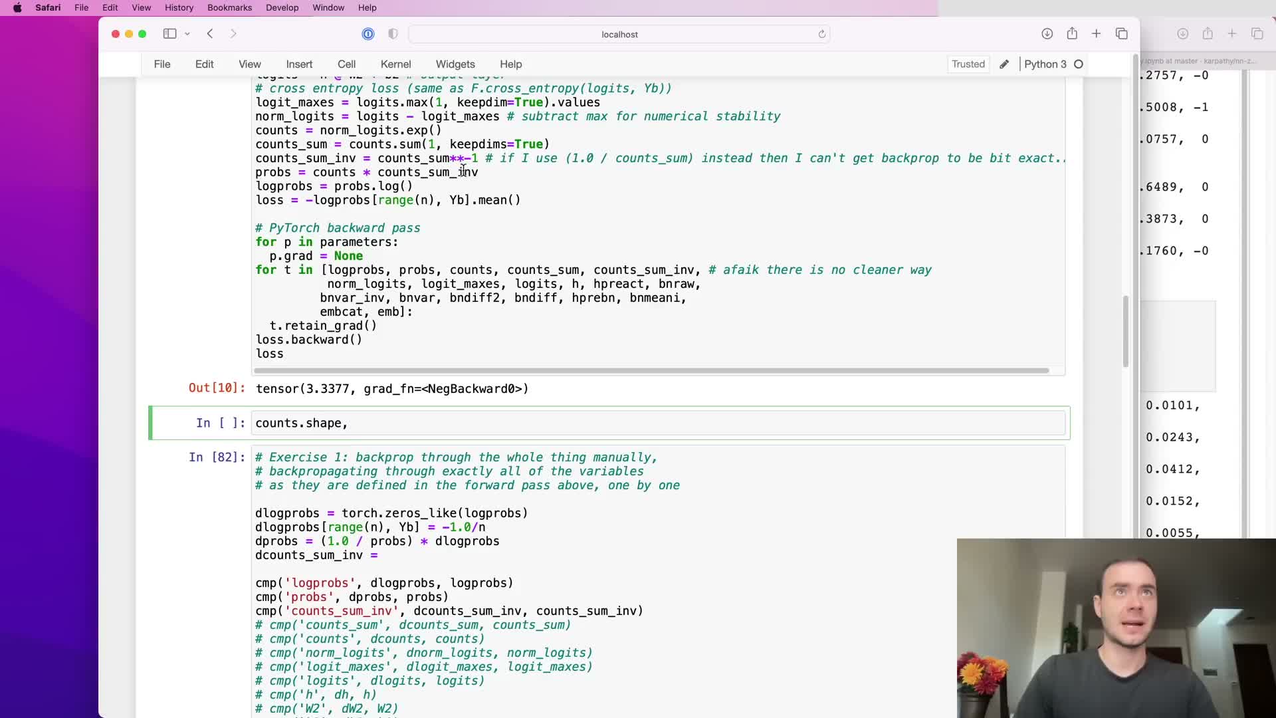Click the localhost address bar
This screenshot has width=1276, height=718.
pyautogui.click(x=619, y=35)
